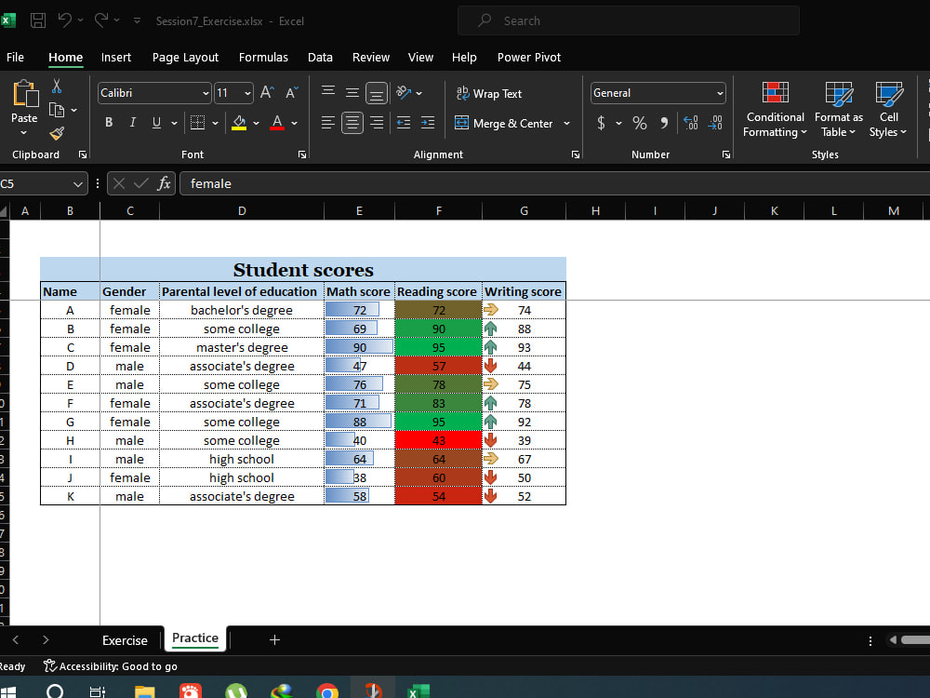Apply Top Align to cells
This screenshot has height=698, width=930.
[328, 92]
